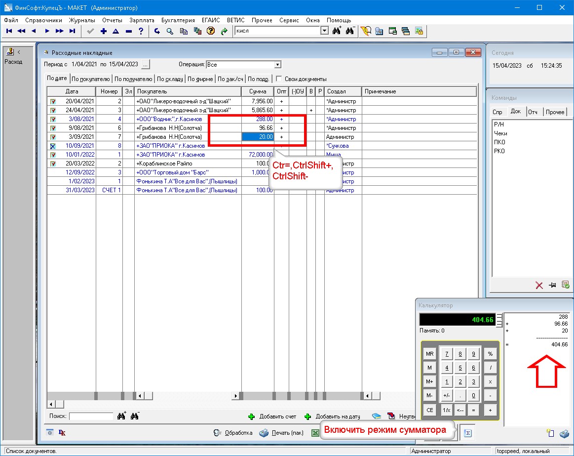Click the blue plus add-record toolbar icon
Image resolution: width=574 pixels, height=456 pixels.
(103, 31)
